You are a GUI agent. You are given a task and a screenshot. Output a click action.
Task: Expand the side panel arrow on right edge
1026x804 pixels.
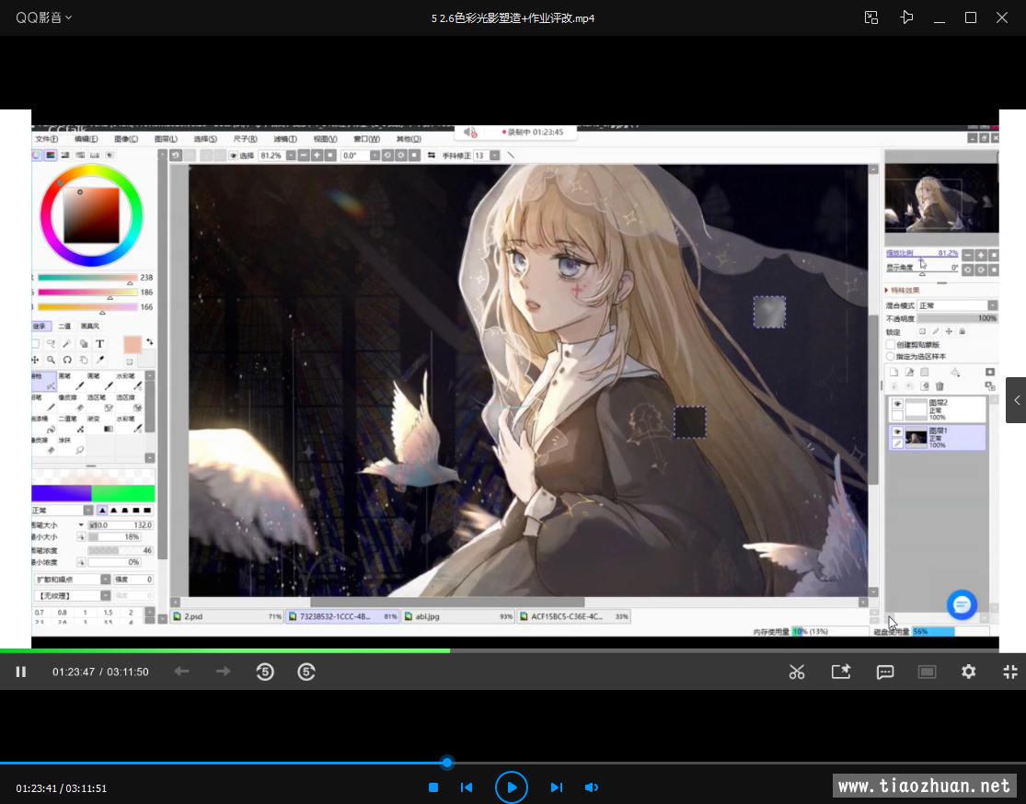click(1016, 400)
